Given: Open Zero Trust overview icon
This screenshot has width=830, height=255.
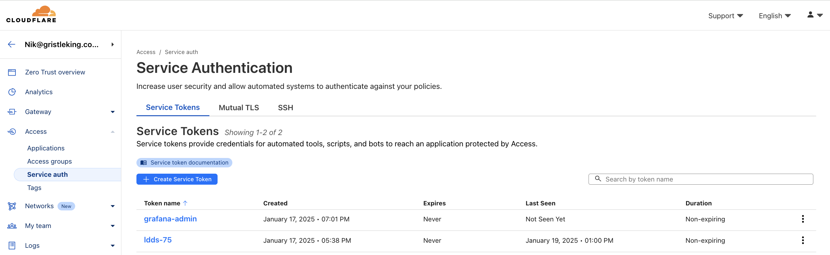Looking at the screenshot, I should click(x=12, y=73).
